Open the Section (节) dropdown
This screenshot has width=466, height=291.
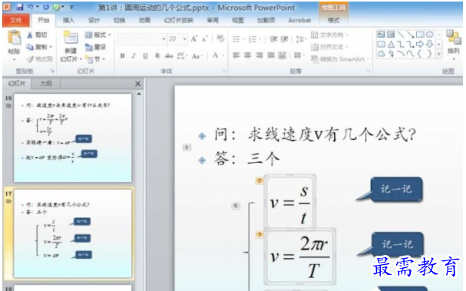pos(95,59)
